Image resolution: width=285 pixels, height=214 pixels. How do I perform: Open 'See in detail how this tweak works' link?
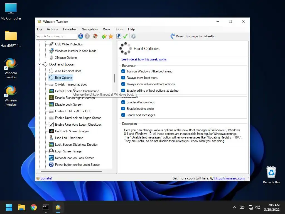[x=144, y=59]
